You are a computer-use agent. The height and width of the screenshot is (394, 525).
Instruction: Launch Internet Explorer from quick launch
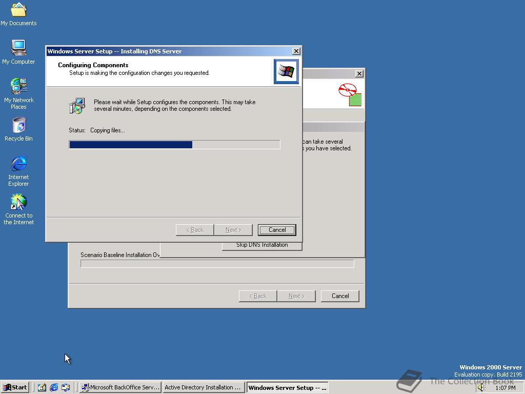pyautogui.click(x=53, y=387)
